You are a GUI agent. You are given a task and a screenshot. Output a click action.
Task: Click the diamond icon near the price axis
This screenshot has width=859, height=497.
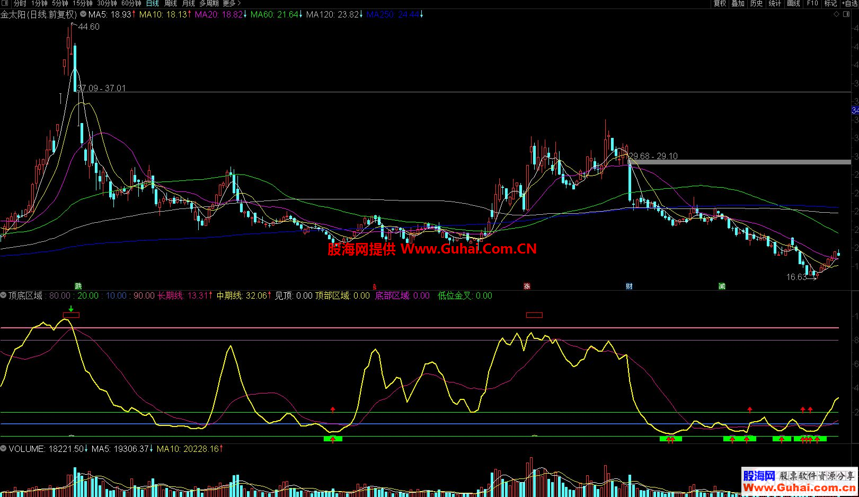(x=837, y=14)
